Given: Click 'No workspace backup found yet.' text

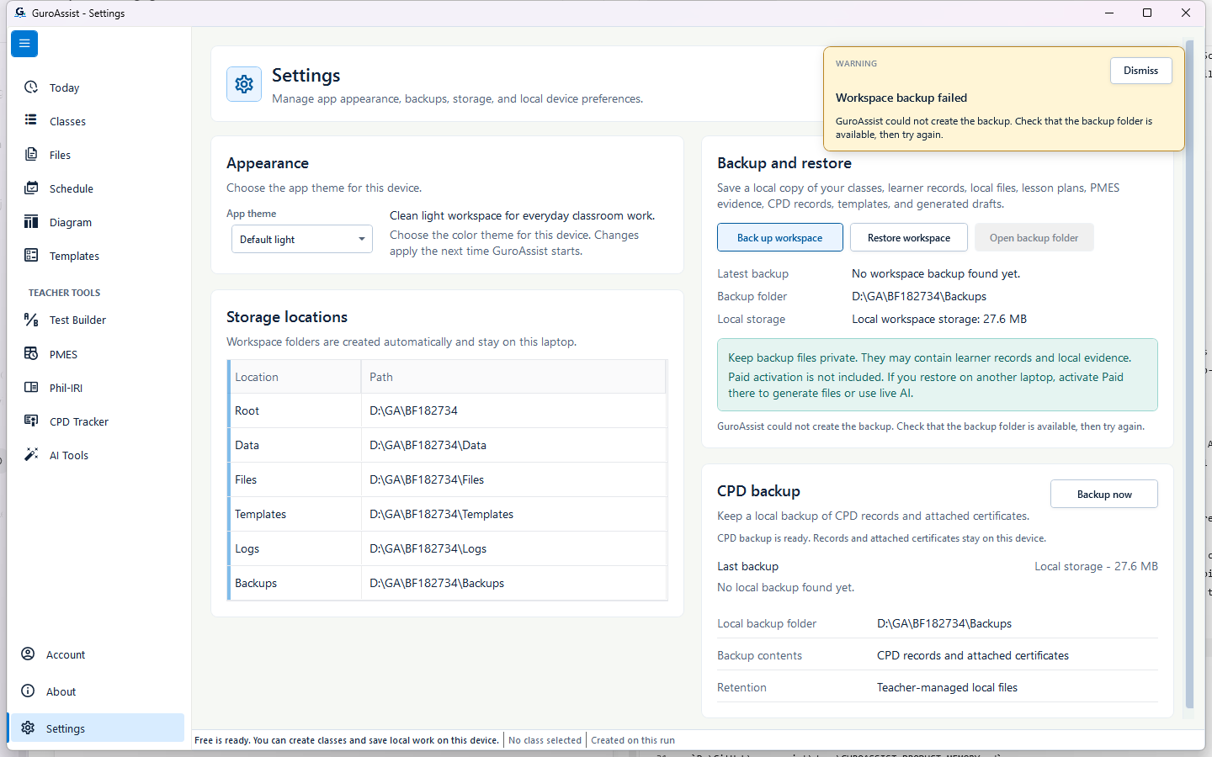Looking at the screenshot, I should (936, 273).
